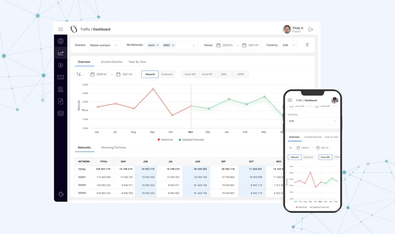Open the reports document icon in sidebar
Viewport: 395px width, 234px height.
click(60, 101)
